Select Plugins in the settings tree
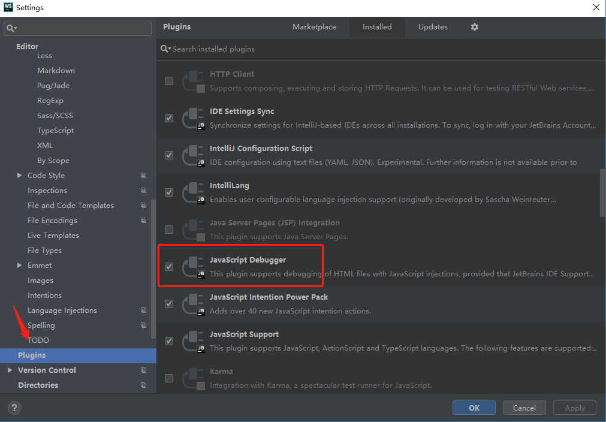Image resolution: width=606 pixels, height=422 pixels. (78, 355)
